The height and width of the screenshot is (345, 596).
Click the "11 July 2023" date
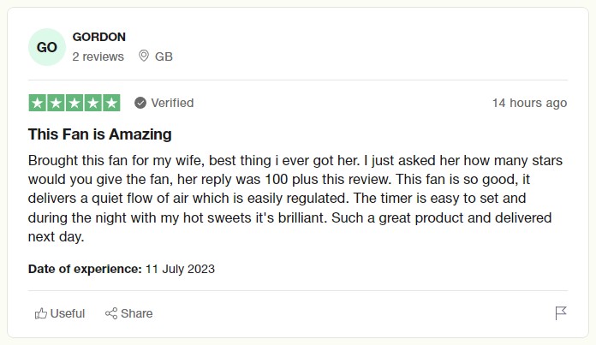point(180,269)
